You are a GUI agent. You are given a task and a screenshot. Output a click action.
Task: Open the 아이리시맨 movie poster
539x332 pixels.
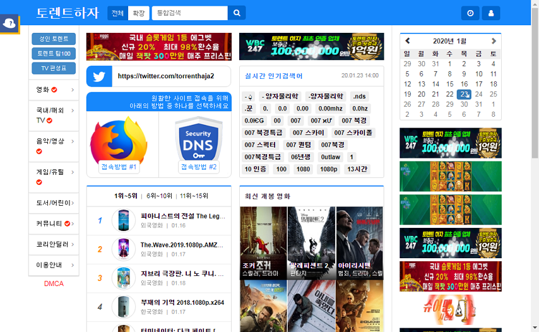359,242
